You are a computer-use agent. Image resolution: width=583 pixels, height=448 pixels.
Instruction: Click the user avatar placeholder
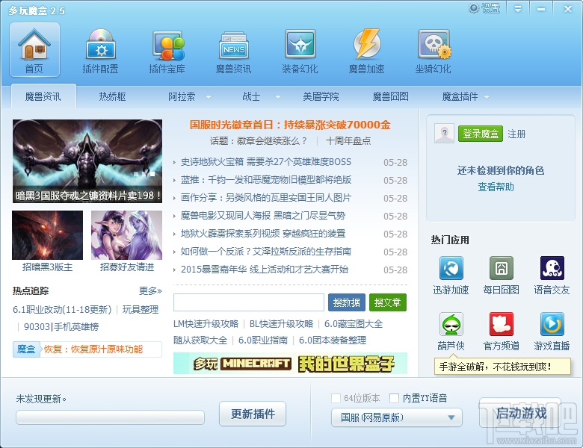444,134
